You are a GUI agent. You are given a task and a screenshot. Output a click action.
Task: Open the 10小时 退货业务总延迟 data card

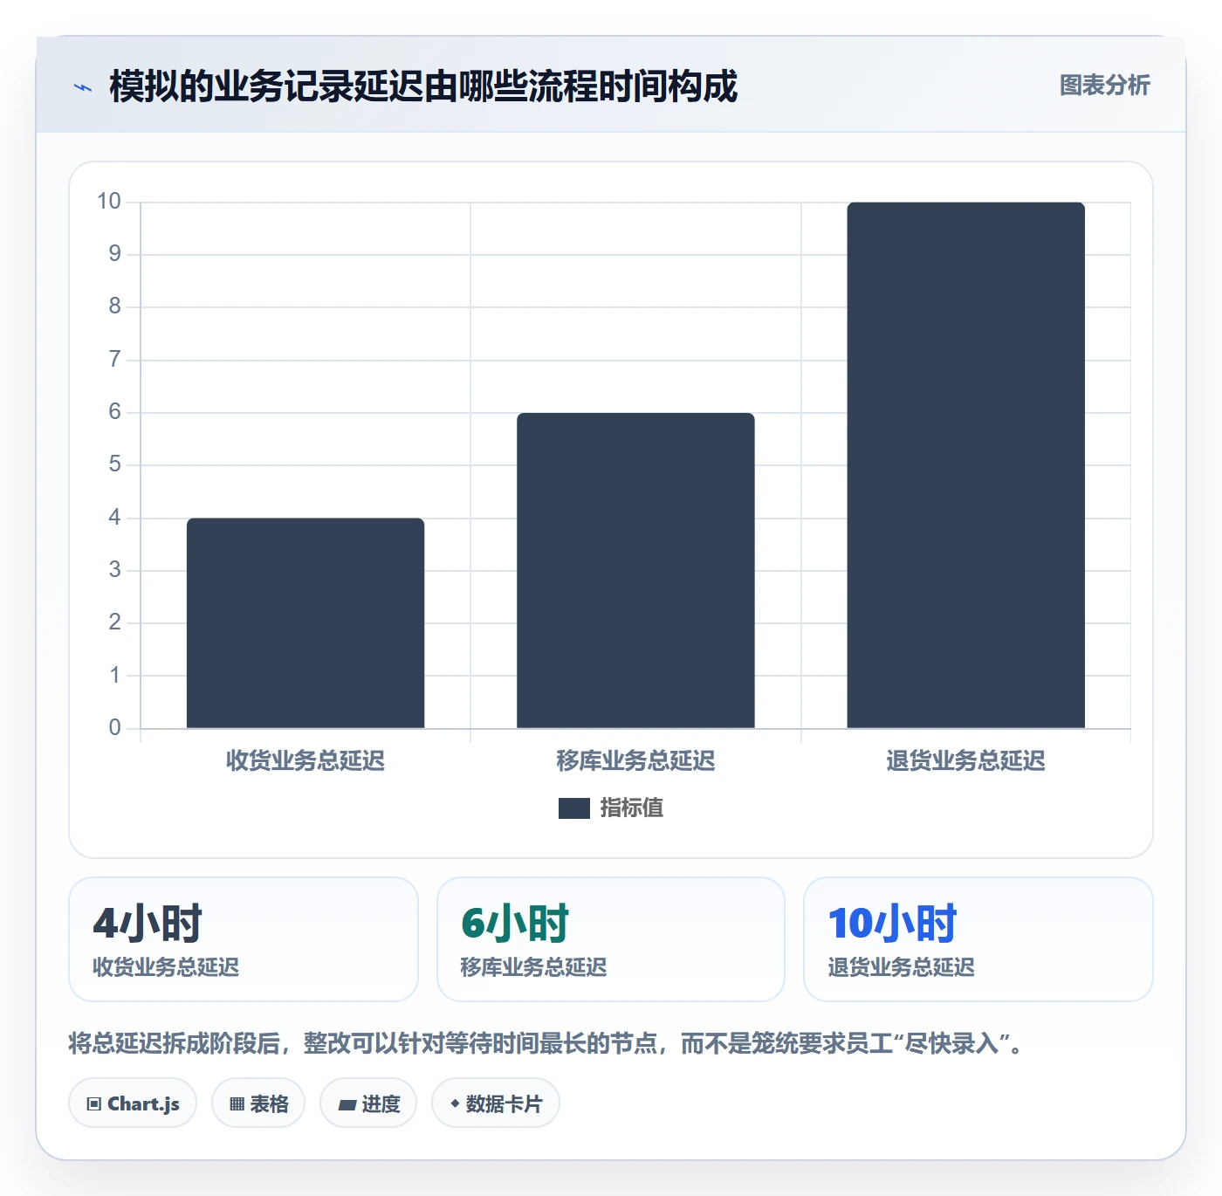[978, 939]
